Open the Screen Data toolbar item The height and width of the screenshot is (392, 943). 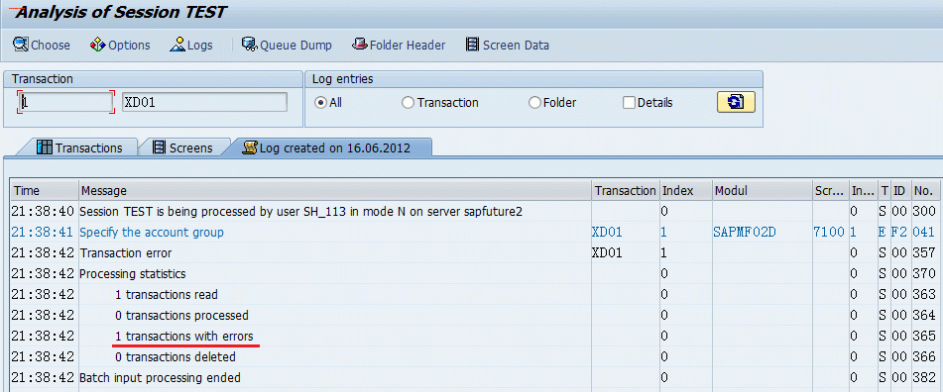507,45
